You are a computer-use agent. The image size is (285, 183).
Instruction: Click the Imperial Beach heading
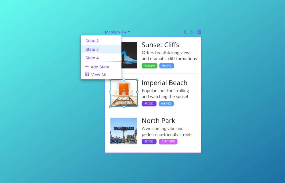coord(165,83)
